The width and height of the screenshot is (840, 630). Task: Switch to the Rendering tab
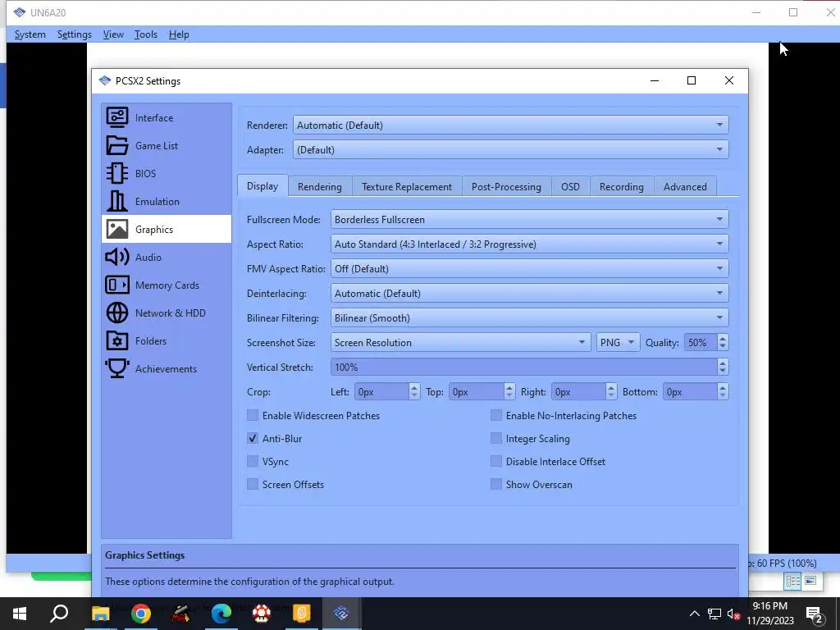click(320, 186)
